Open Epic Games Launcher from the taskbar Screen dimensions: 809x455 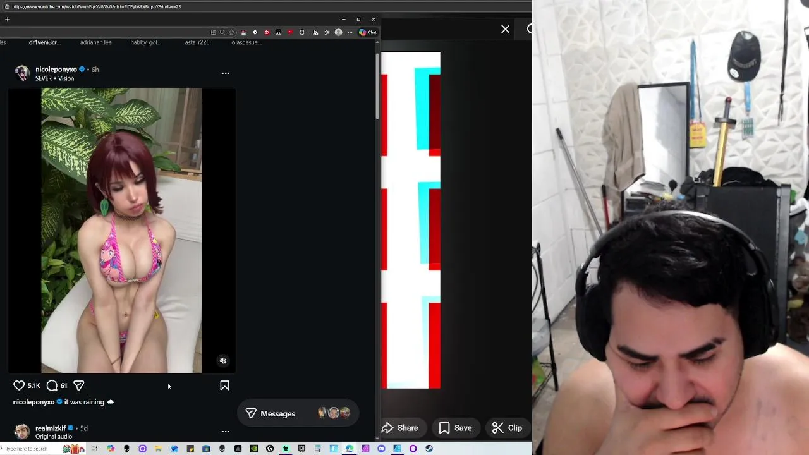coord(301,449)
